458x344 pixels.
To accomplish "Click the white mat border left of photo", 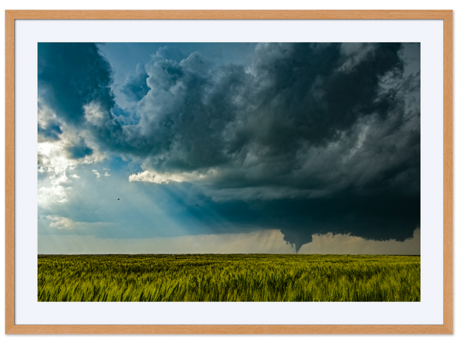I will (26, 172).
